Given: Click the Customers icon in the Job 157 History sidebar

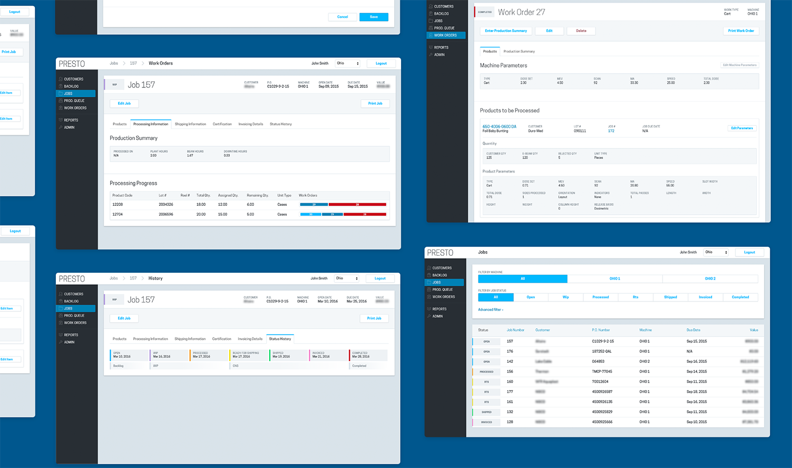Looking at the screenshot, I should (x=61, y=294).
